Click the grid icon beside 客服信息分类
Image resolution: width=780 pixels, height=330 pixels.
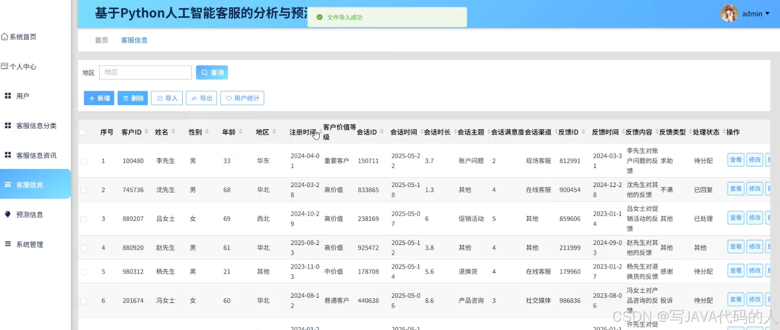pyautogui.click(x=8, y=126)
